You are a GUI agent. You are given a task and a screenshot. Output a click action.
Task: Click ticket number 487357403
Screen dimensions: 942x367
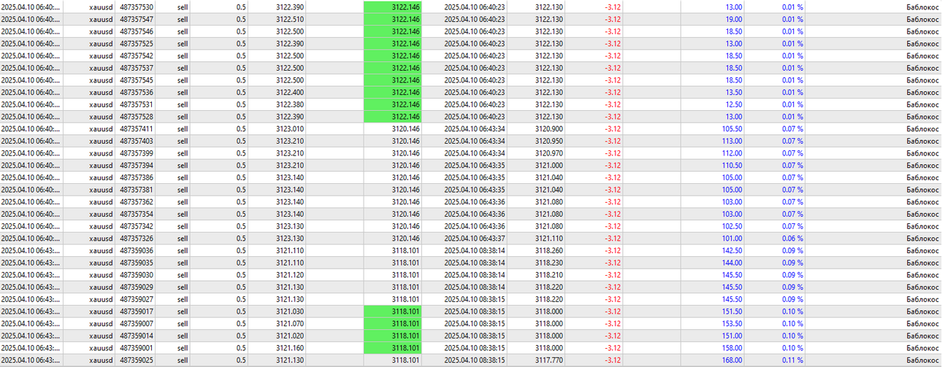coord(137,141)
